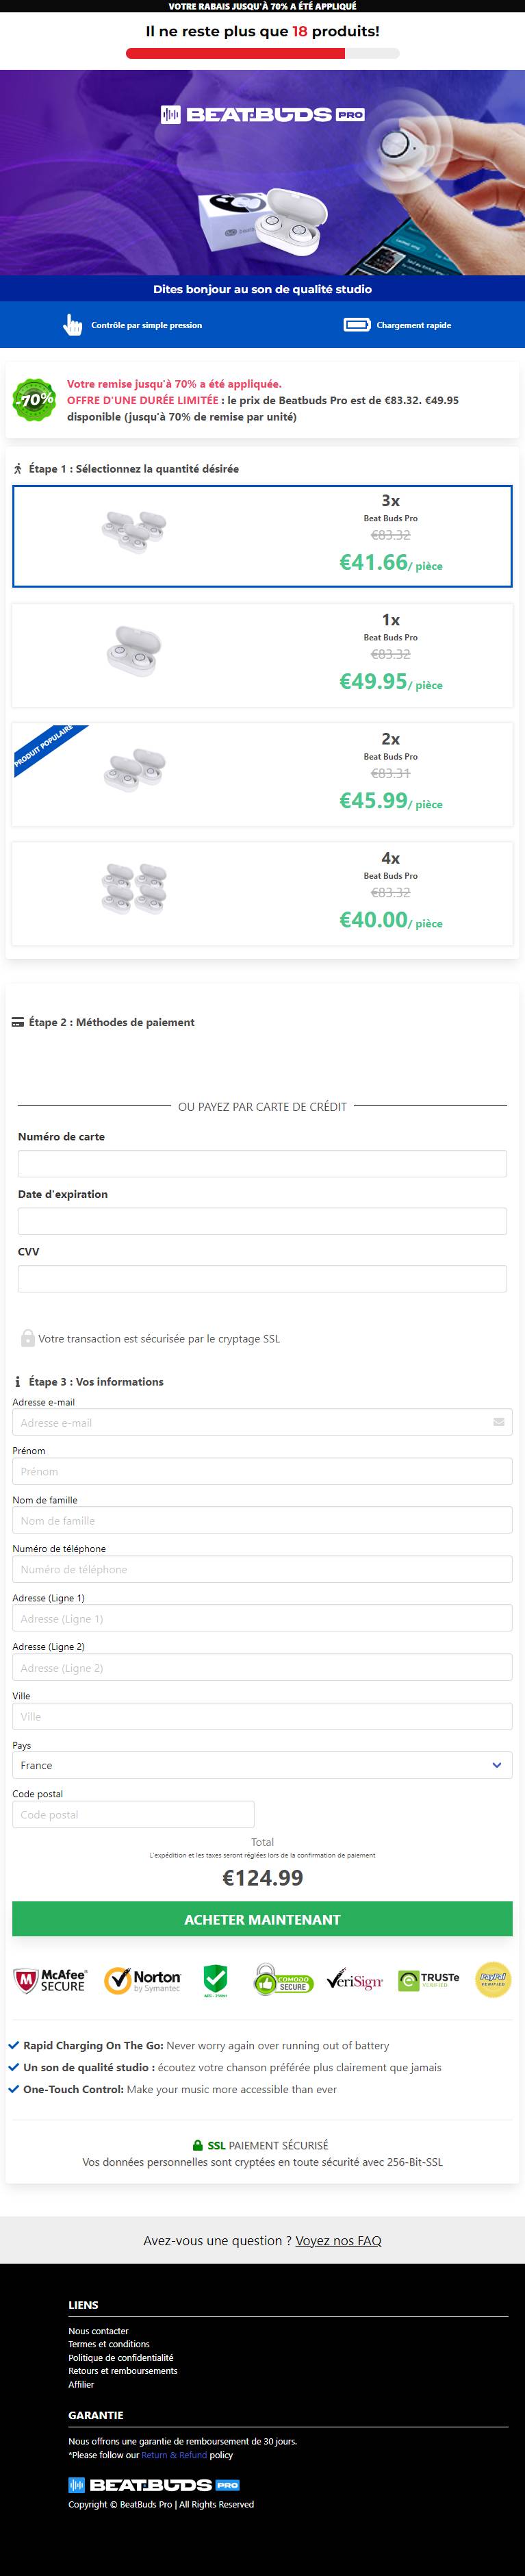Click the McAfee Secure badge icon
Viewport: 525px width, 2576px height.
pyautogui.click(x=50, y=1980)
